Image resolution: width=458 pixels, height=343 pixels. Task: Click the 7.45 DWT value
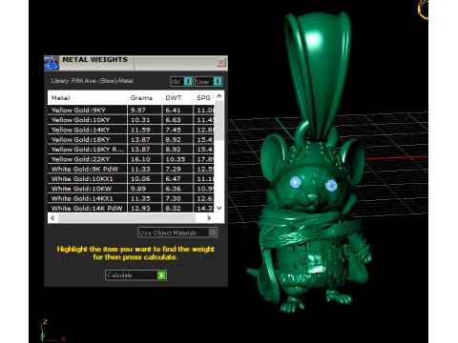(173, 130)
